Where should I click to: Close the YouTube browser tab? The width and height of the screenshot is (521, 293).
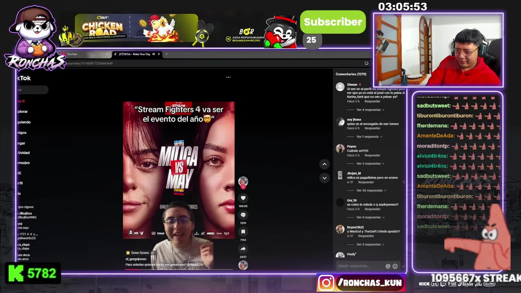click(x=107, y=54)
